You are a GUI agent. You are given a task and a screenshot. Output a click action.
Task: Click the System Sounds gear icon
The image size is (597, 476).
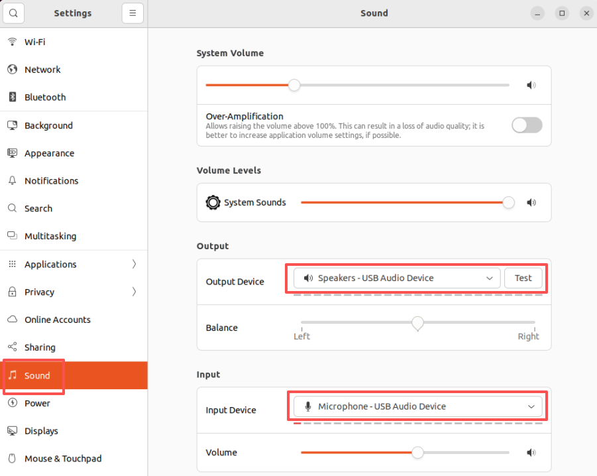(213, 202)
